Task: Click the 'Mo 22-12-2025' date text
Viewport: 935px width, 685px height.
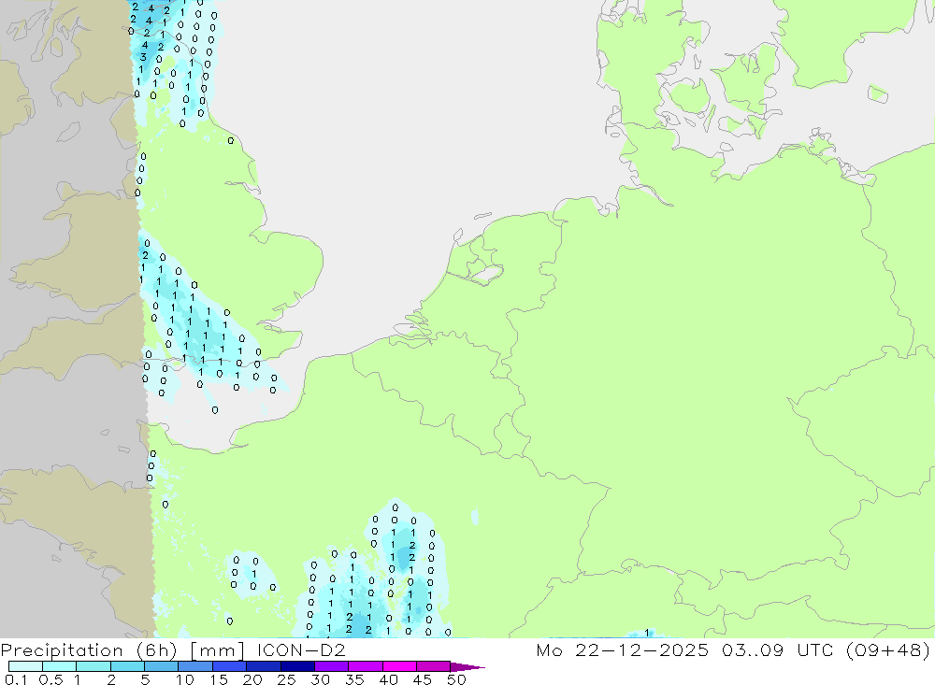Action: point(623,649)
